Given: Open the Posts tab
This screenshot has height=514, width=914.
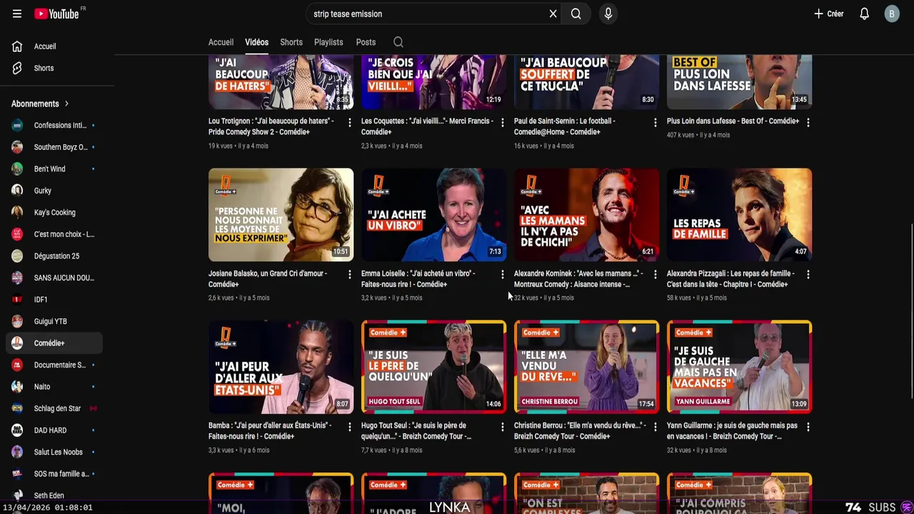Looking at the screenshot, I should tap(366, 42).
